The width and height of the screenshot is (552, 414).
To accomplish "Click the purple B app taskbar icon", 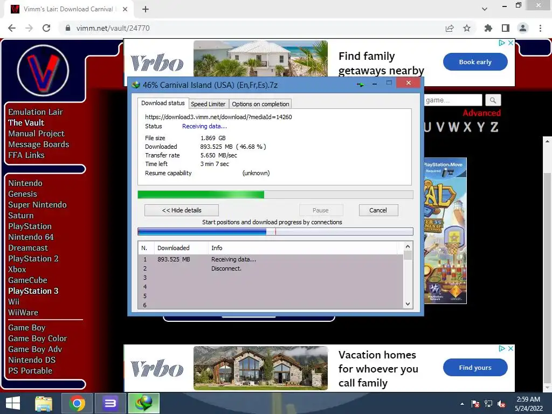I will click(110, 403).
